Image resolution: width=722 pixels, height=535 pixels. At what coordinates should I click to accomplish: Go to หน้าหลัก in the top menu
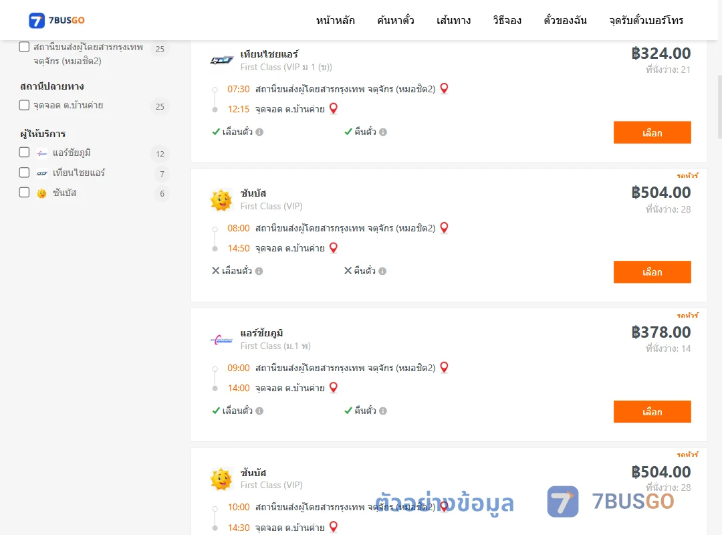coord(335,20)
